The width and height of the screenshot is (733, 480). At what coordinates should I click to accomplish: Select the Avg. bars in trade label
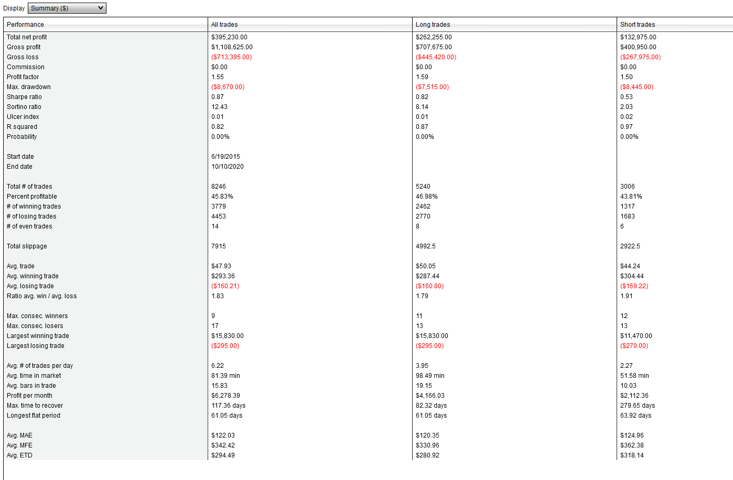pyautogui.click(x=31, y=386)
